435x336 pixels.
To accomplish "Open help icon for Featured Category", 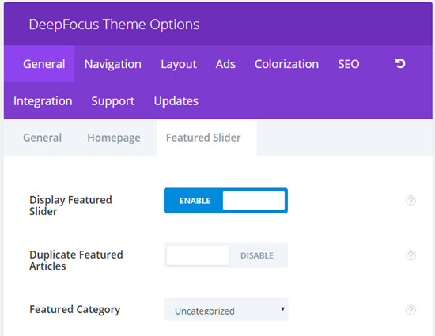I will 410,310.
